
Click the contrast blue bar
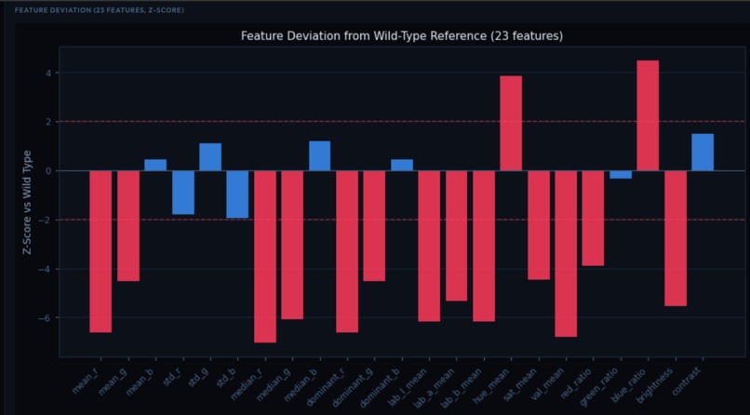(703, 152)
